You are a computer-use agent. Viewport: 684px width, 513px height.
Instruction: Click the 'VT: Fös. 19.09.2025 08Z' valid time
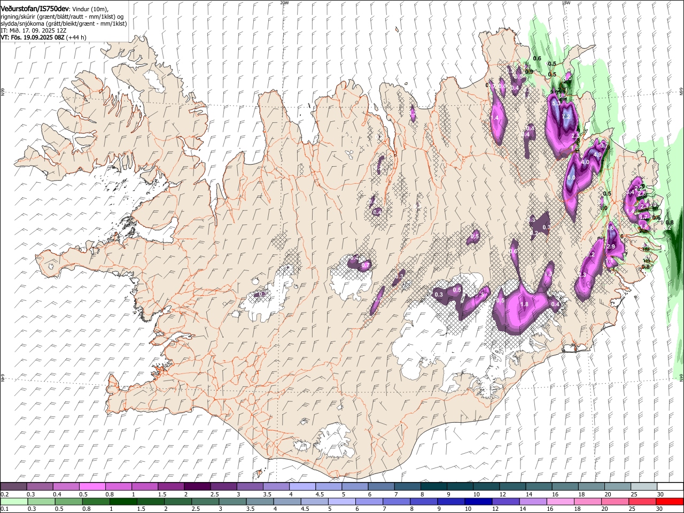tap(33, 37)
